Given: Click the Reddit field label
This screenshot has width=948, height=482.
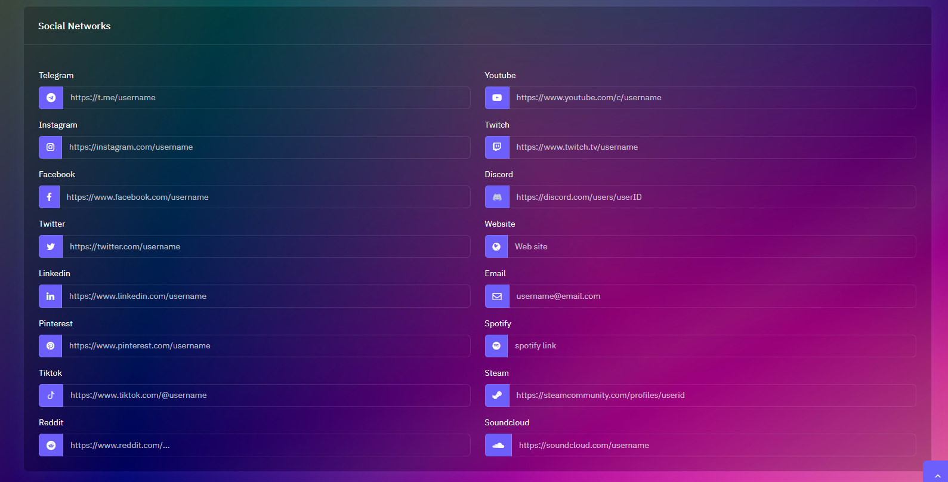Looking at the screenshot, I should pyautogui.click(x=51, y=422).
